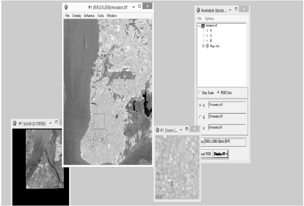
Task: Expand the Map Info tree node
Action: 203,46
